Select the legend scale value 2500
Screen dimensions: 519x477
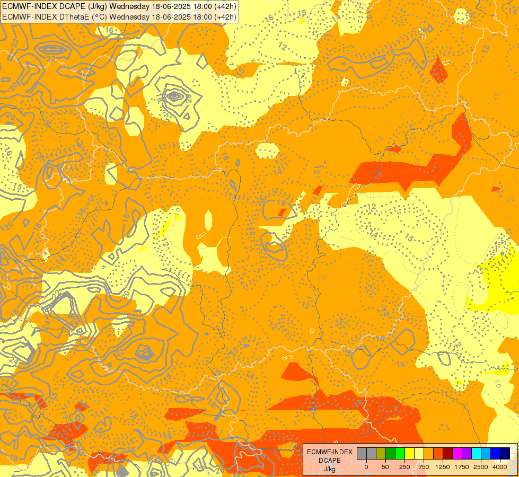pyautogui.click(x=481, y=467)
